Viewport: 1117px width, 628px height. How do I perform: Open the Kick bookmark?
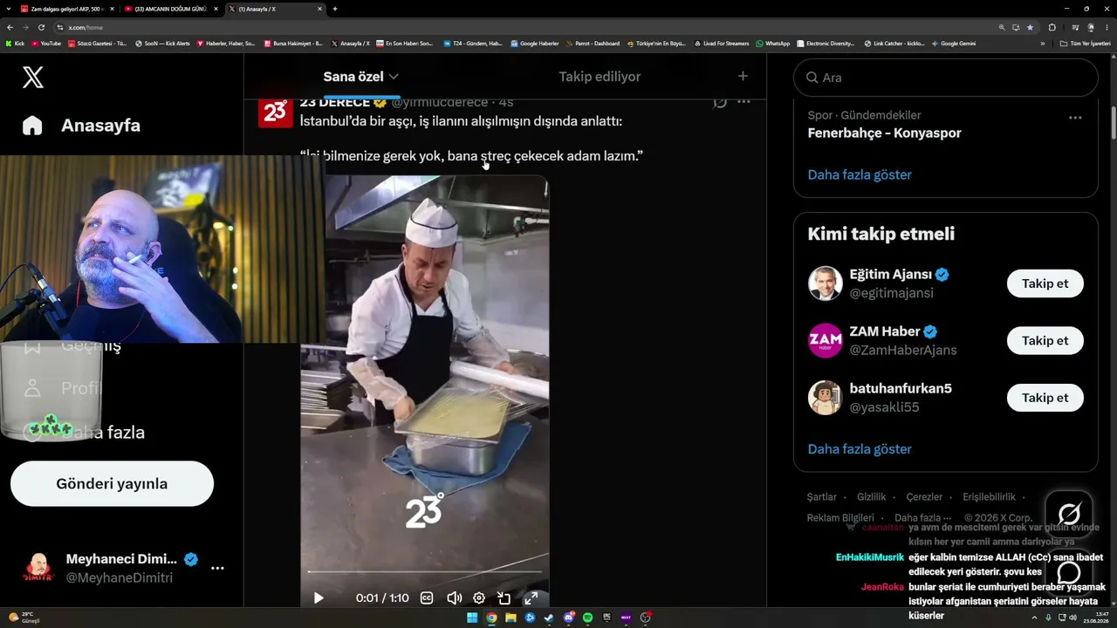coord(15,43)
